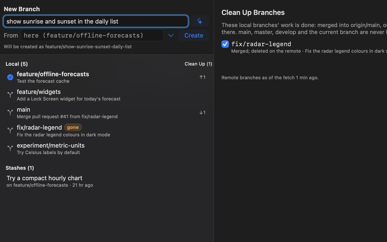Select the feature/widgets branch
Viewport: 387px width, 242px height.
107,95
